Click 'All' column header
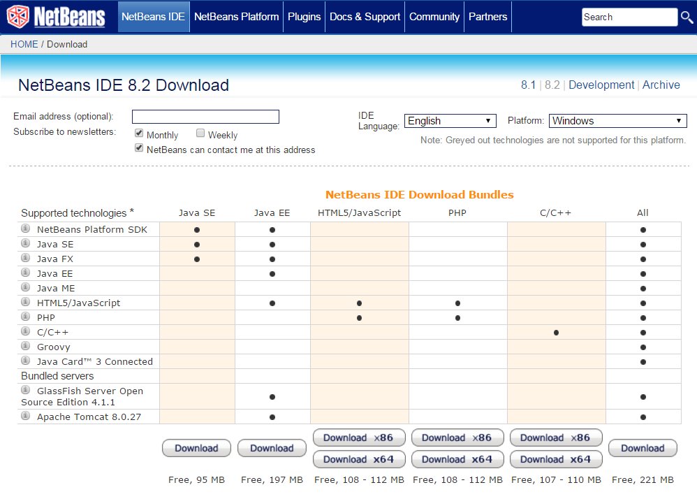The width and height of the screenshot is (697, 499). coord(643,212)
